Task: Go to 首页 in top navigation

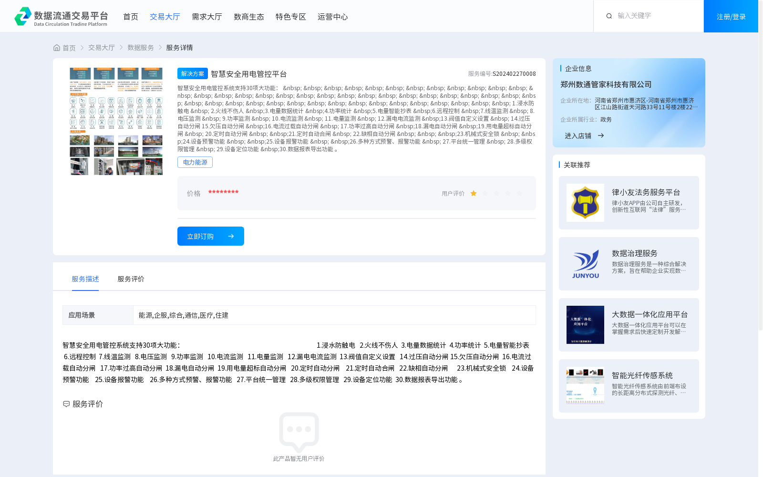Action: (131, 17)
